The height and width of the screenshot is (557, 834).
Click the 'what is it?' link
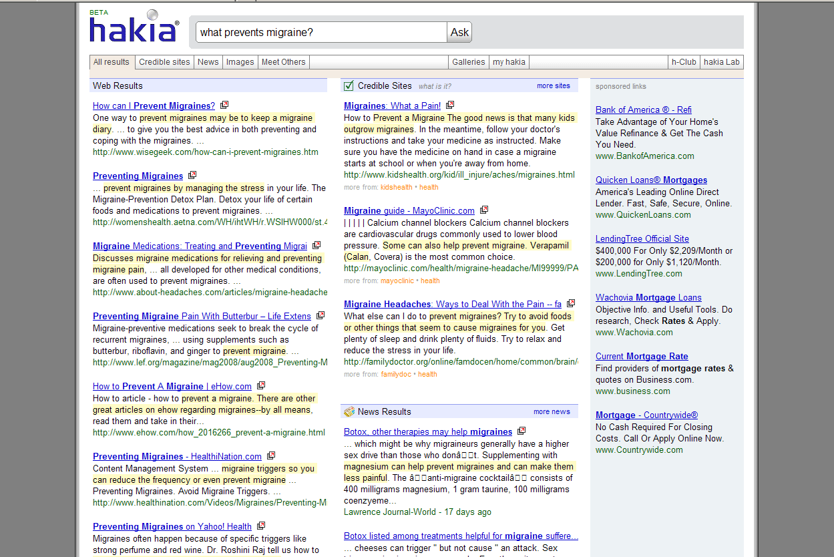pos(435,86)
